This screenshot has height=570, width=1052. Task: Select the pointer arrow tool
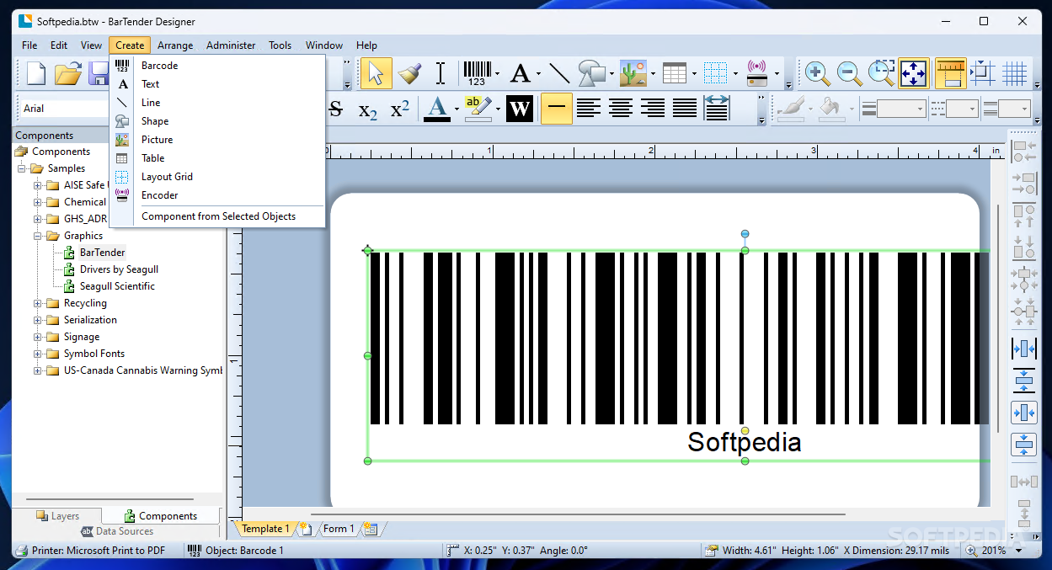[x=376, y=73]
